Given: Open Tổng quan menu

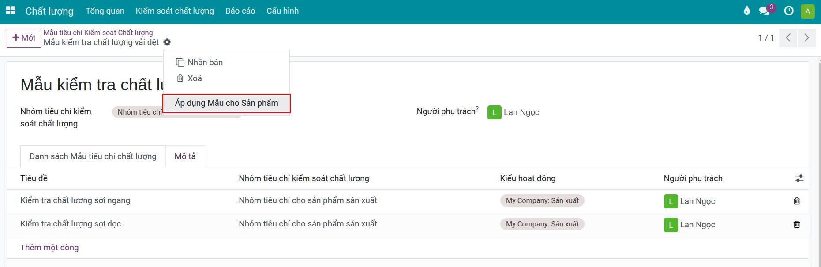Looking at the screenshot, I should point(105,11).
